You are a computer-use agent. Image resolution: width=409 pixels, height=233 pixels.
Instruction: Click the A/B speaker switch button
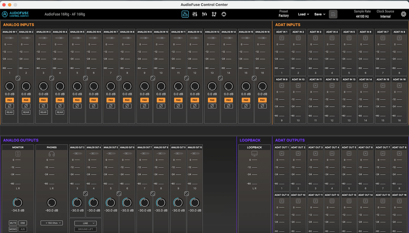click(x=23, y=229)
